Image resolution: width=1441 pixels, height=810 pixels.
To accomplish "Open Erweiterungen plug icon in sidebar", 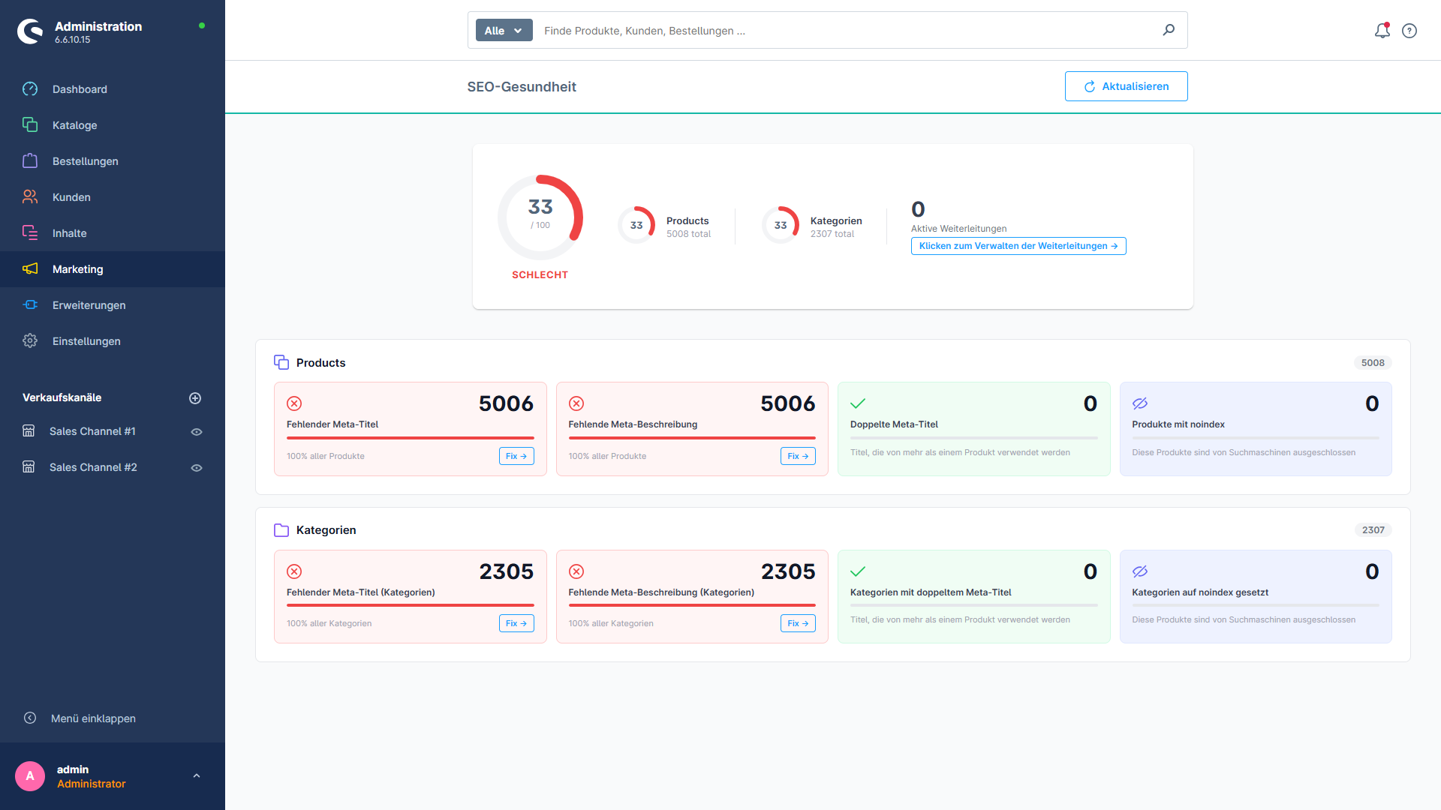I will (x=30, y=305).
